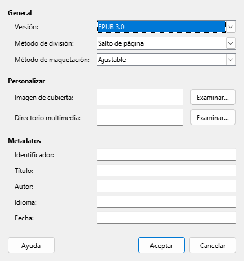Click the Personalizar section heading
The height and width of the screenshot is (261, 244).
click(26, 81)
